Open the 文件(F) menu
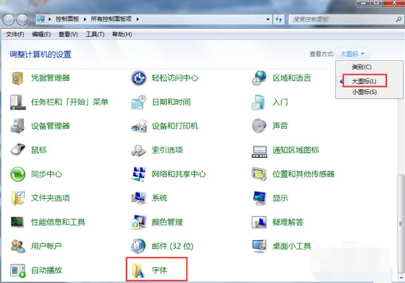 (15, 34)
